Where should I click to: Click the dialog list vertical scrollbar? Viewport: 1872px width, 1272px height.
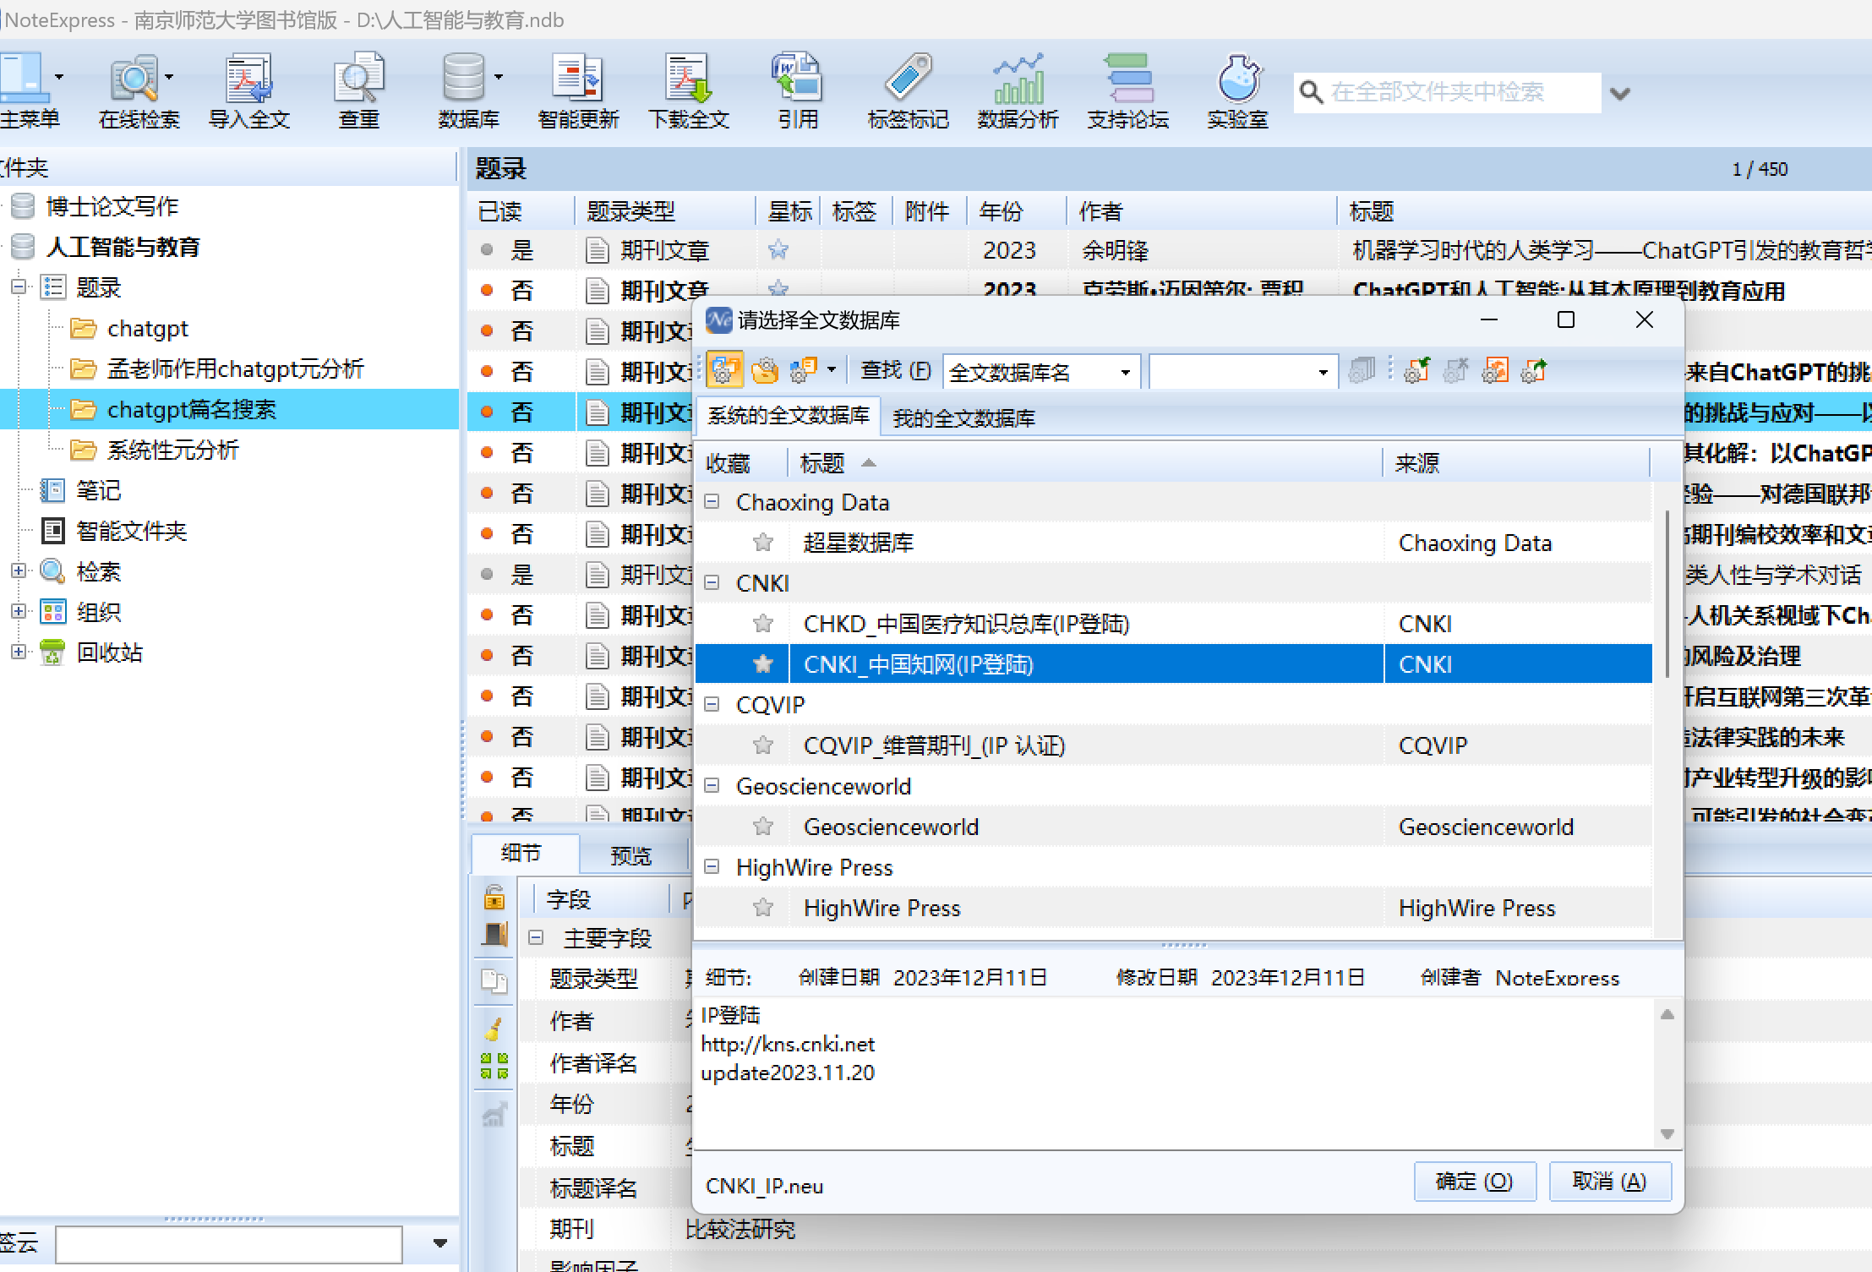pos(1667,594)
